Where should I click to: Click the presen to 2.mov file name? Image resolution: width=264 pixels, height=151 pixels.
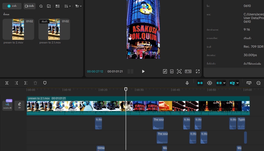13,43
